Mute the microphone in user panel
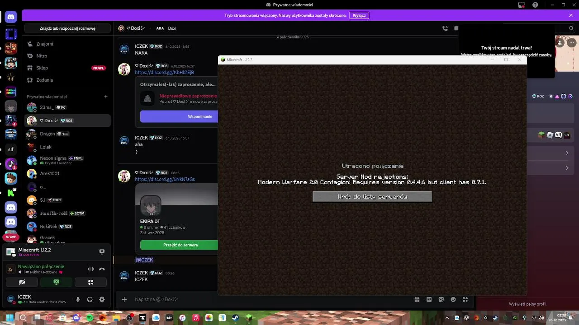The height and width of the screenshot is (325, 579). click(x=78, y=299)
